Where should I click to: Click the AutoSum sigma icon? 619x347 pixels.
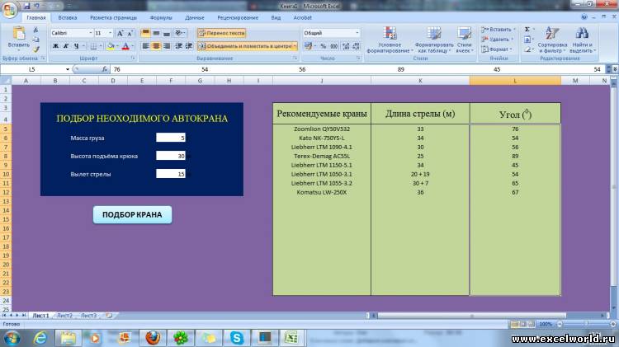click(x=527, y=30)
